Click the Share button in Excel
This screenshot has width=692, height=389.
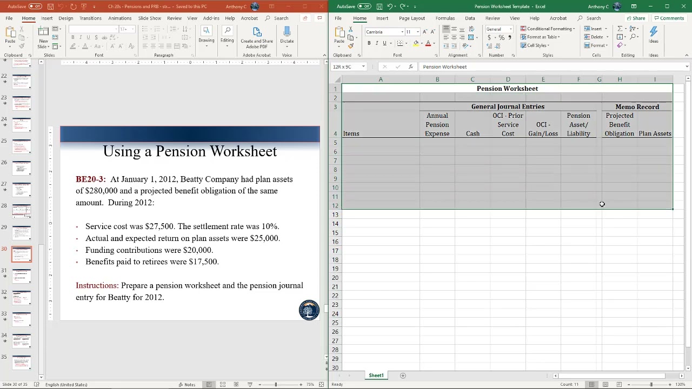pyautogui.click(x=636, y=18)
